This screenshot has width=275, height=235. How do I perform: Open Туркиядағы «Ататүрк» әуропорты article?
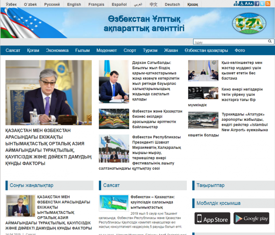228,125
